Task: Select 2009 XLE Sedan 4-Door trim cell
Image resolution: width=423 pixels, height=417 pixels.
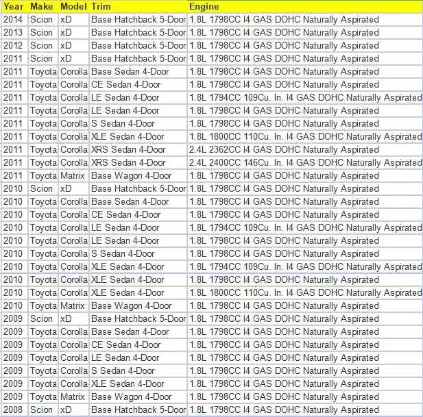Action: pos(138,383)
